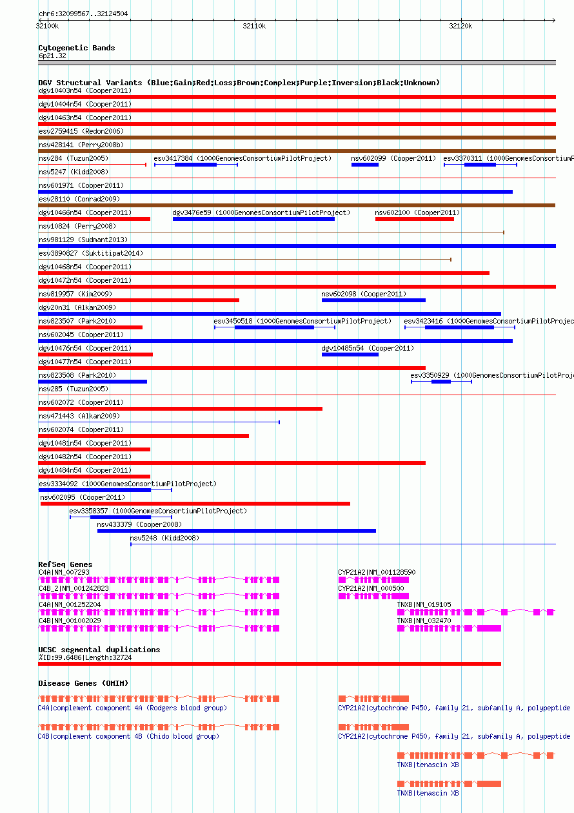Image resolution: width=574 pixels, height=813 pixels.
Task: Click the esv3370311 variant label
Action: (x=508, y=158)
